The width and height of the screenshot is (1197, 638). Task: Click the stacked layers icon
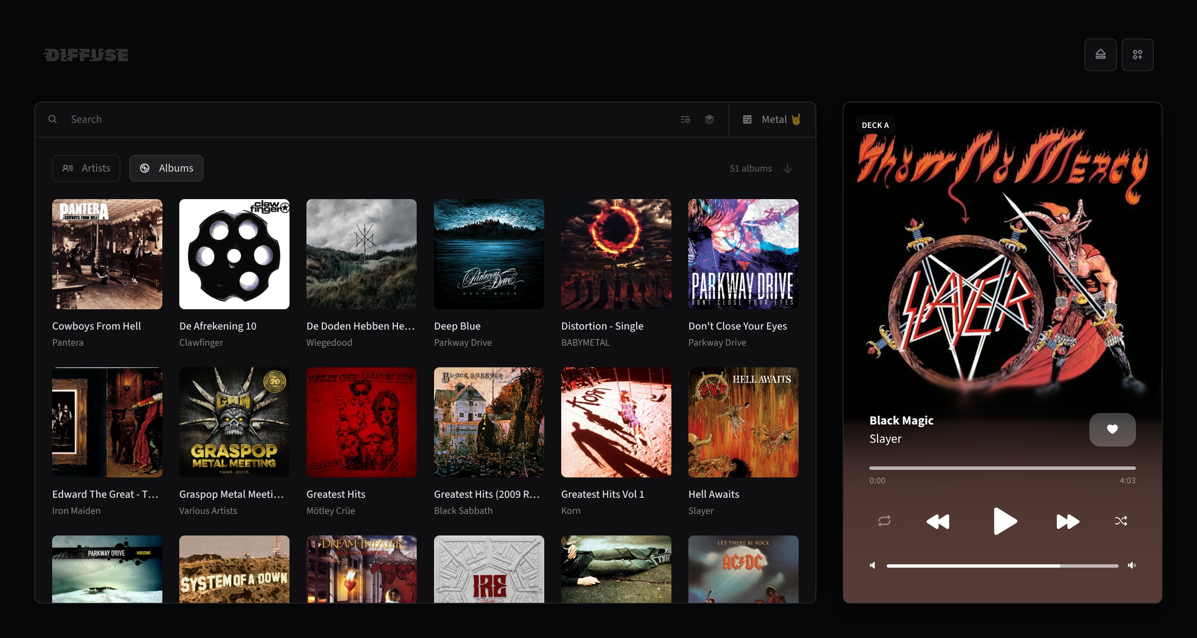[x=709, y=119]
